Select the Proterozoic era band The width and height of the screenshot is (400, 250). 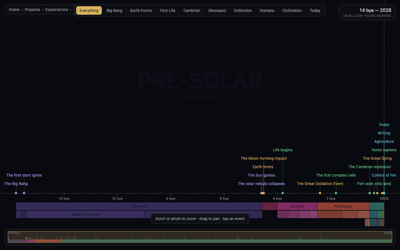pyautogui.click(x=343, y=206)
